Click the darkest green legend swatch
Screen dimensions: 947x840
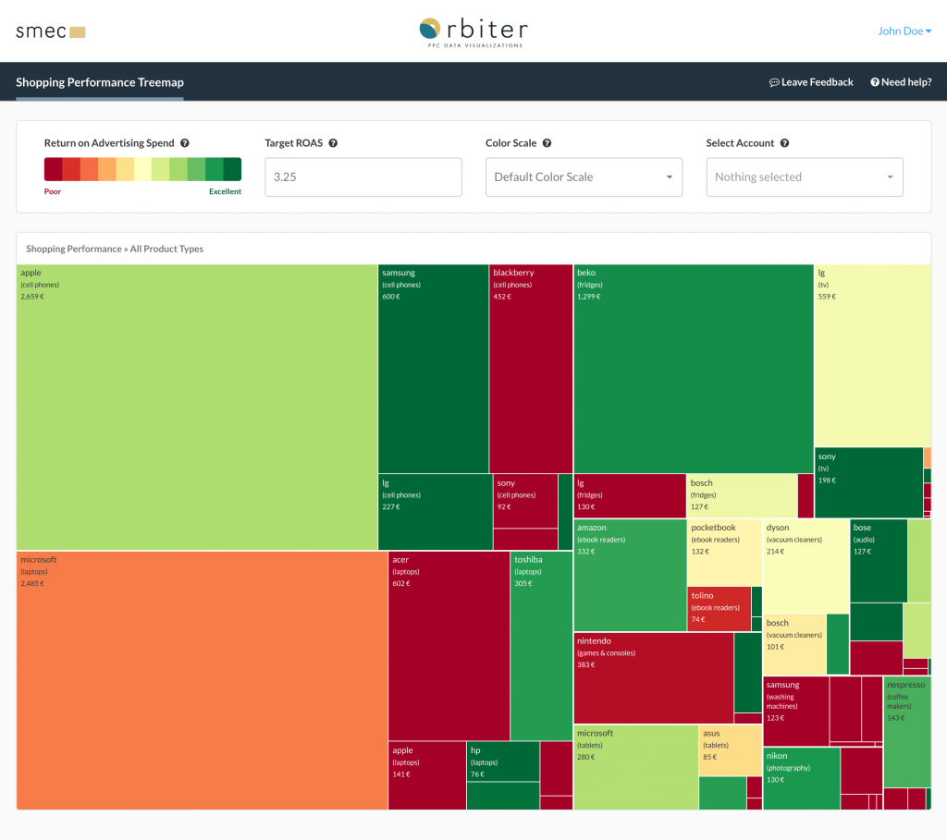tap(232, 169)
